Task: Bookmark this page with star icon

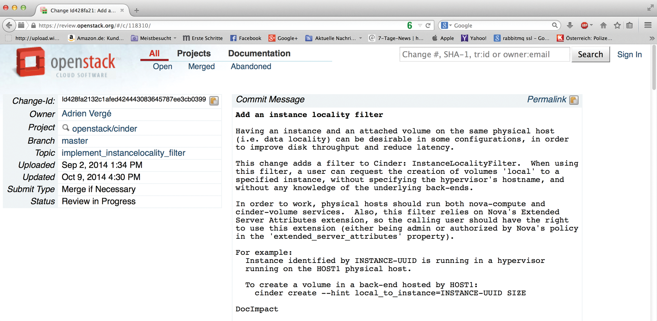Action: [x=617, y=26]
